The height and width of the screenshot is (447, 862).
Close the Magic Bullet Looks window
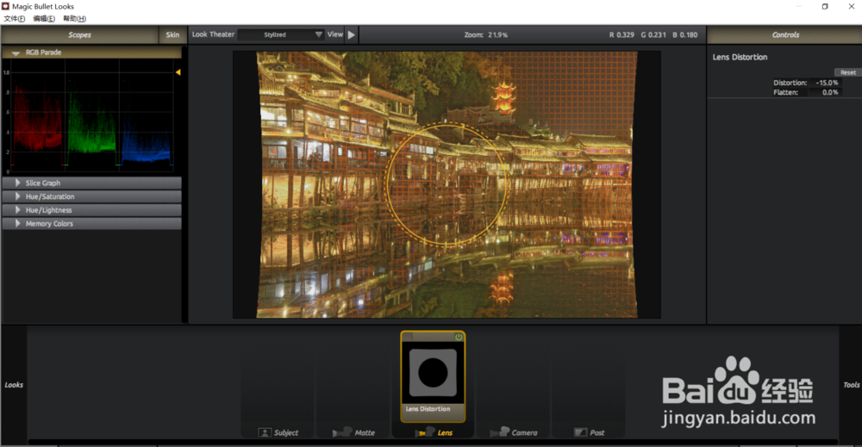[851, 7]
